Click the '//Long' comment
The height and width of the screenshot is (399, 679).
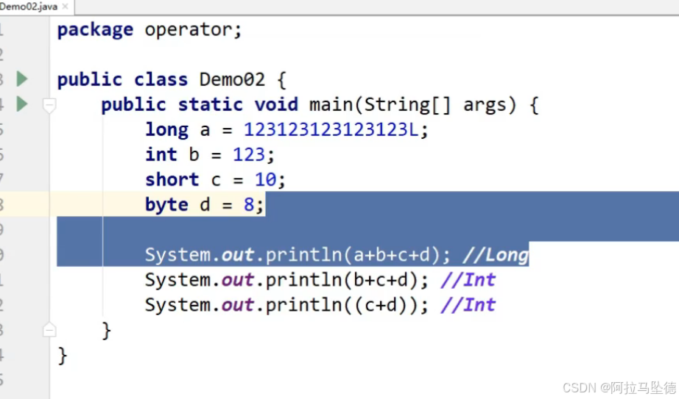point(496,255)
